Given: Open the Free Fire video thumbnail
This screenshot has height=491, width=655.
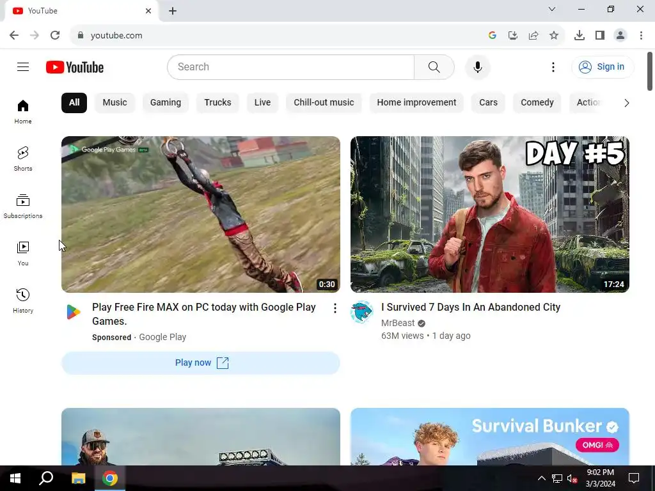Looking at the screenshot, I should tap(200, 214).
